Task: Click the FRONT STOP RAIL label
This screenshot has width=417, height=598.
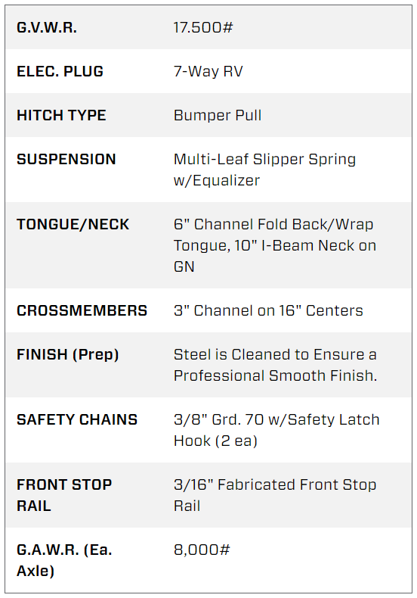Action: (x=64, y=495)
